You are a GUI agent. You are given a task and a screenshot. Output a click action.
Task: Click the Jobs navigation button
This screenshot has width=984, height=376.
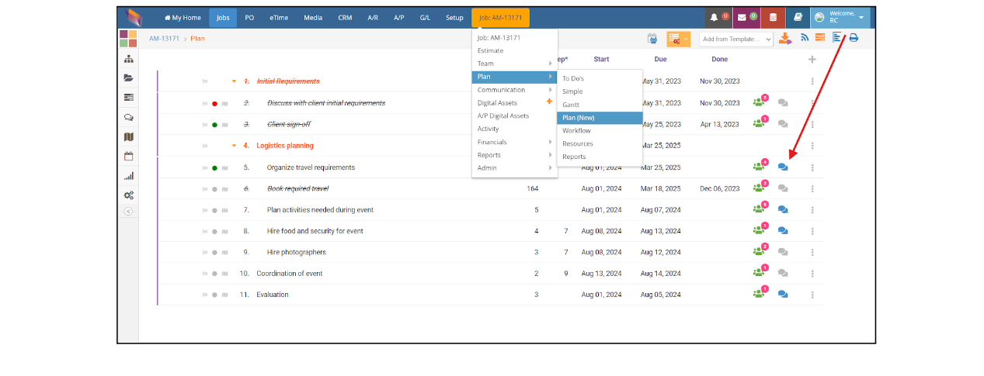(x=223, y=17)
